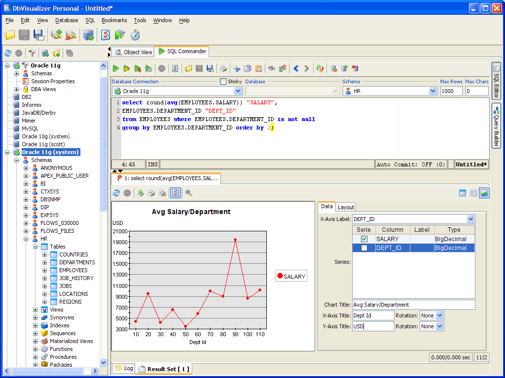The width and height of the screenshot is (505, 378).
Task: Open the Database Connection dropdown
Action: pos(238,91)
